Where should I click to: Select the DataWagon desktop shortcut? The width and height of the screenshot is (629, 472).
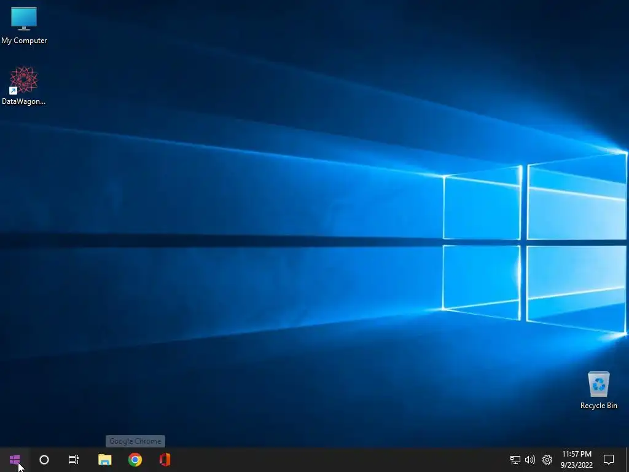coord(24,86)
